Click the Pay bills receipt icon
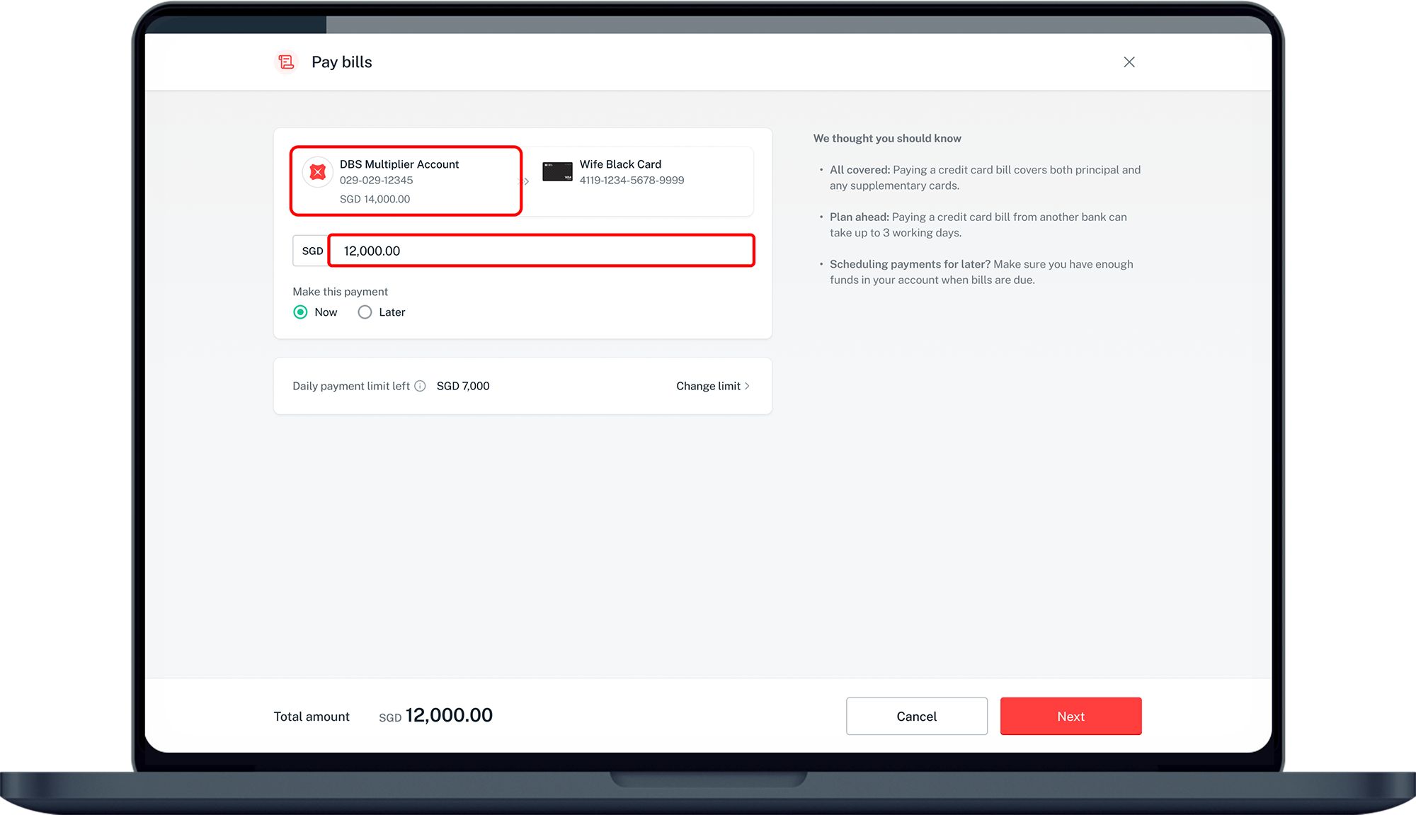Screen dimensions: 1416x815 286,62
